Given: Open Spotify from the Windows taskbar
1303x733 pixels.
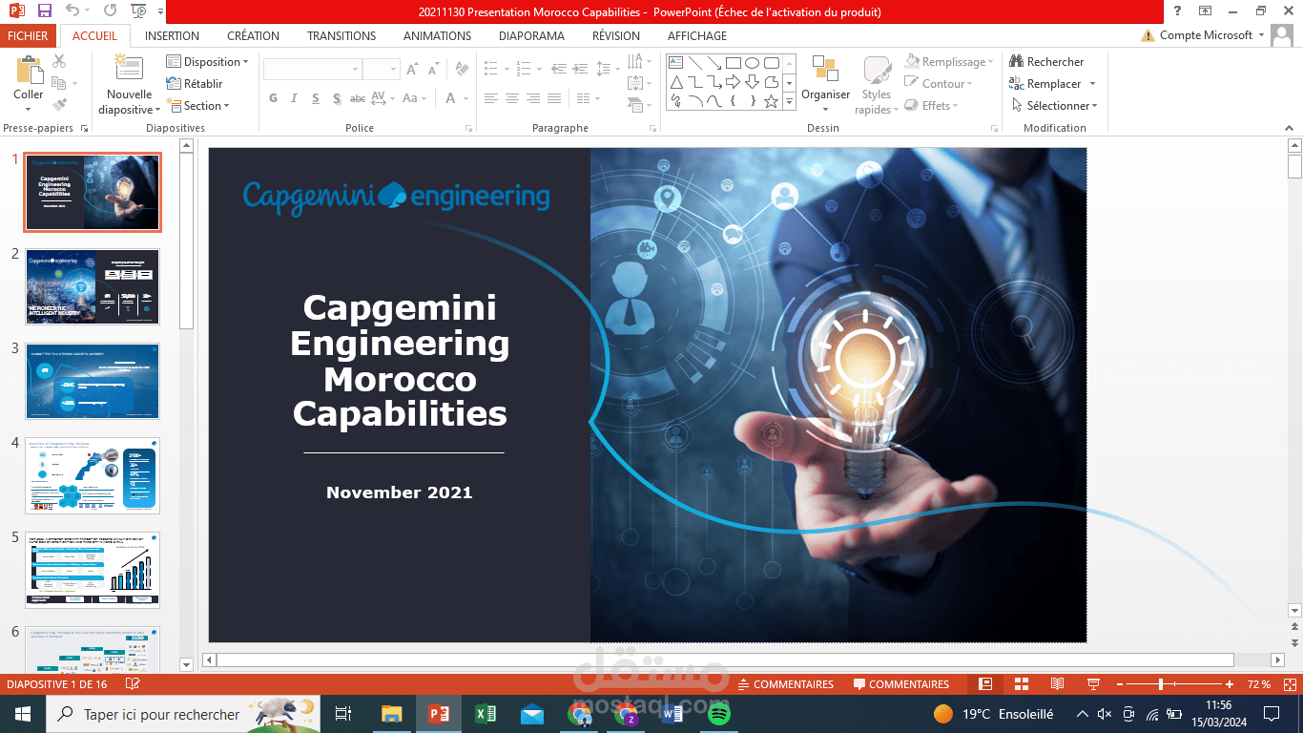Looking at the screenshot, I should pos(718,714).
